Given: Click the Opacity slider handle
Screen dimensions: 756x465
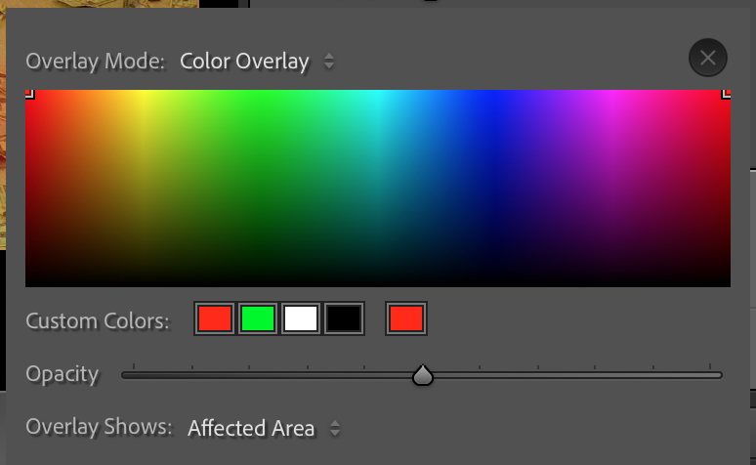Looking at the screenshot, I should pos(423,375).
